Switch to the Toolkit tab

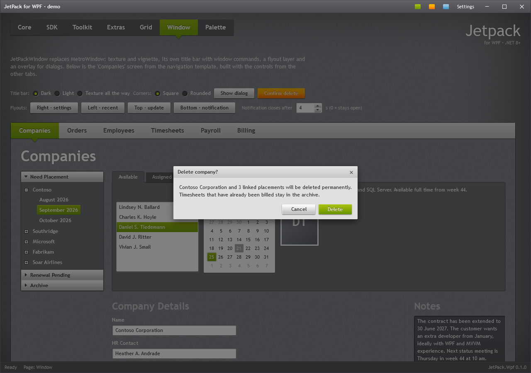83,27
